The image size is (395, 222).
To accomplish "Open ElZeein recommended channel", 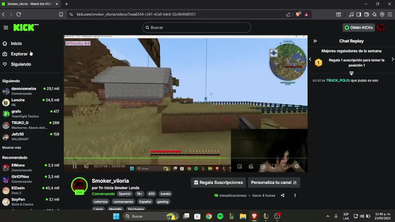I will coord(31,190).
